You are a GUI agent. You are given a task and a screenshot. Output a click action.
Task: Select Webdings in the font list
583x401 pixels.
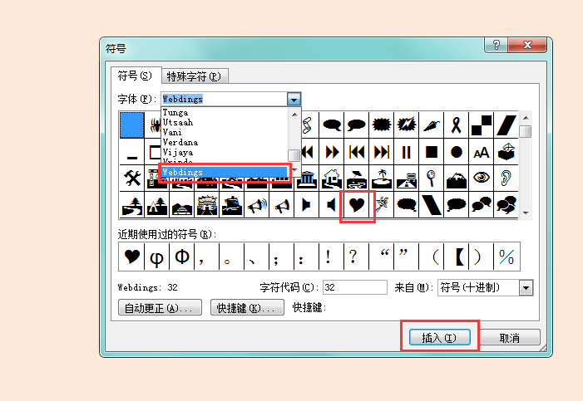click(x=225, y=173)
